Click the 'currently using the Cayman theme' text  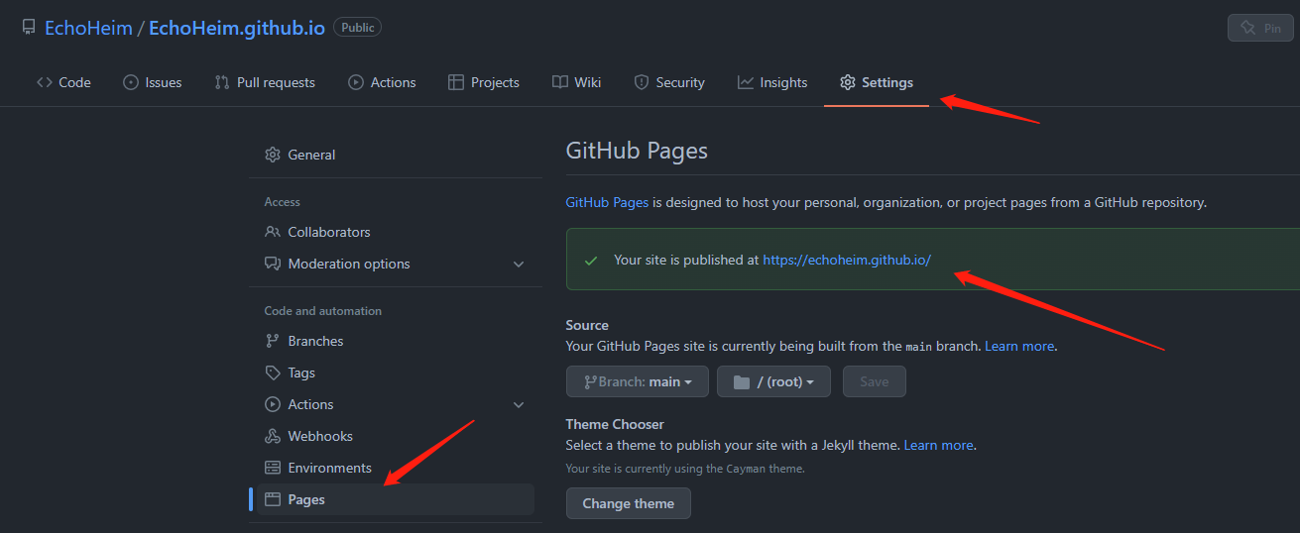685,469
